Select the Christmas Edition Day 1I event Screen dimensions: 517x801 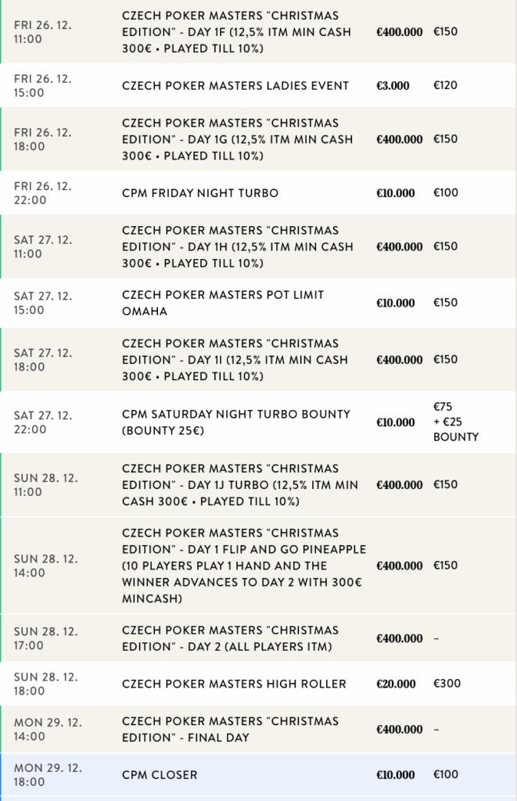(x=238, y=360)
